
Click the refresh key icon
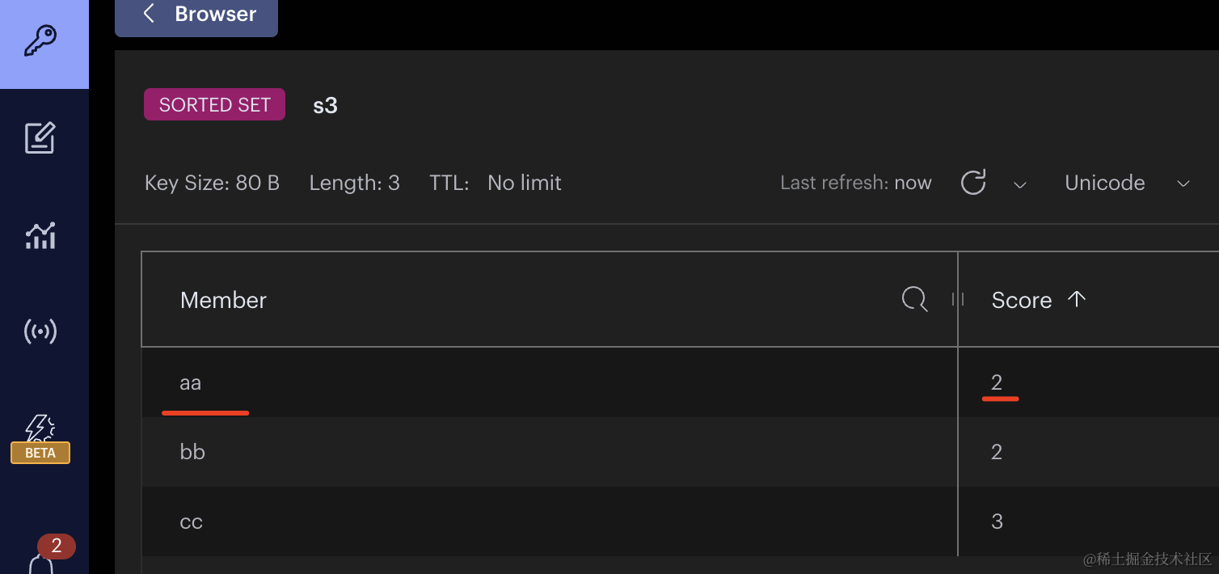coord(973,183)
